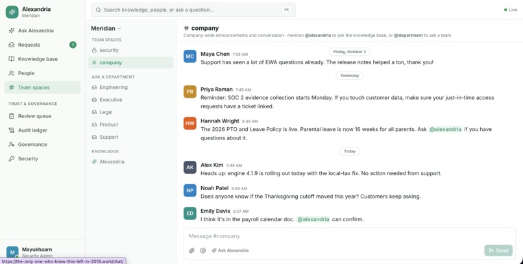Ask the Executive department
523x264 pixels.
click(131, 100)
